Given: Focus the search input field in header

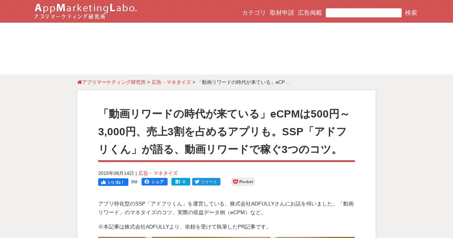Looking at the screenshot, I should coord(364,13).
